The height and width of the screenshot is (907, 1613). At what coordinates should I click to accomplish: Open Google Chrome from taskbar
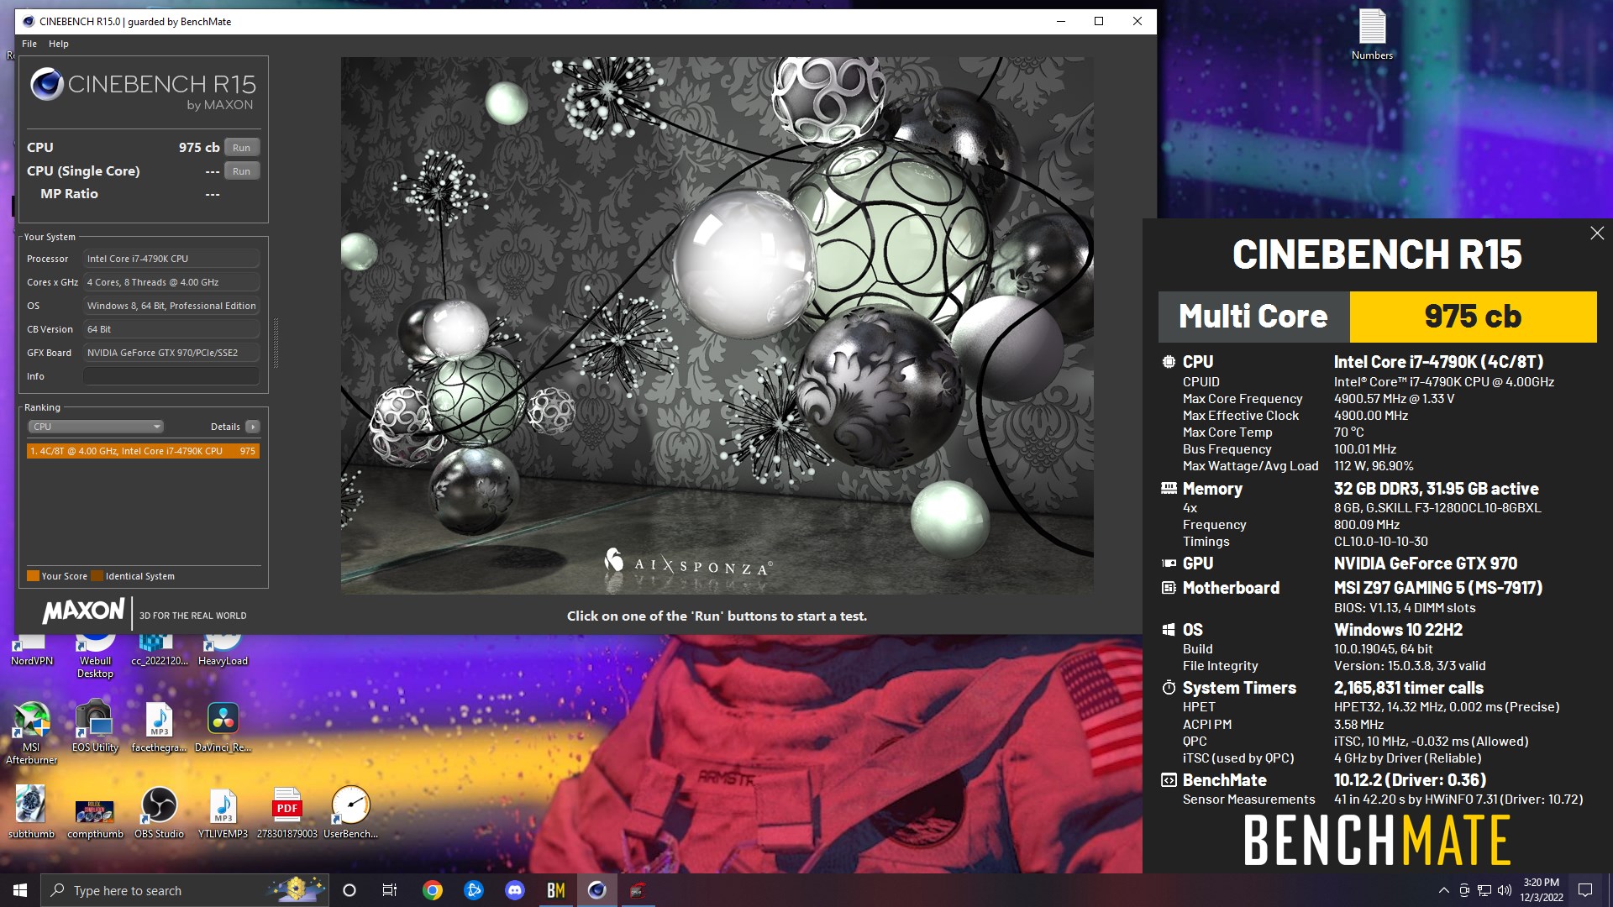click(433, 890)
